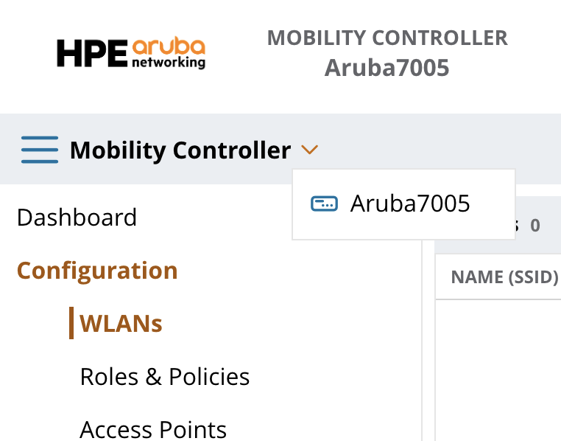Click the empty area of the WLAN table
The width and height of the screenshot is (561, 441).
(498, 369)
